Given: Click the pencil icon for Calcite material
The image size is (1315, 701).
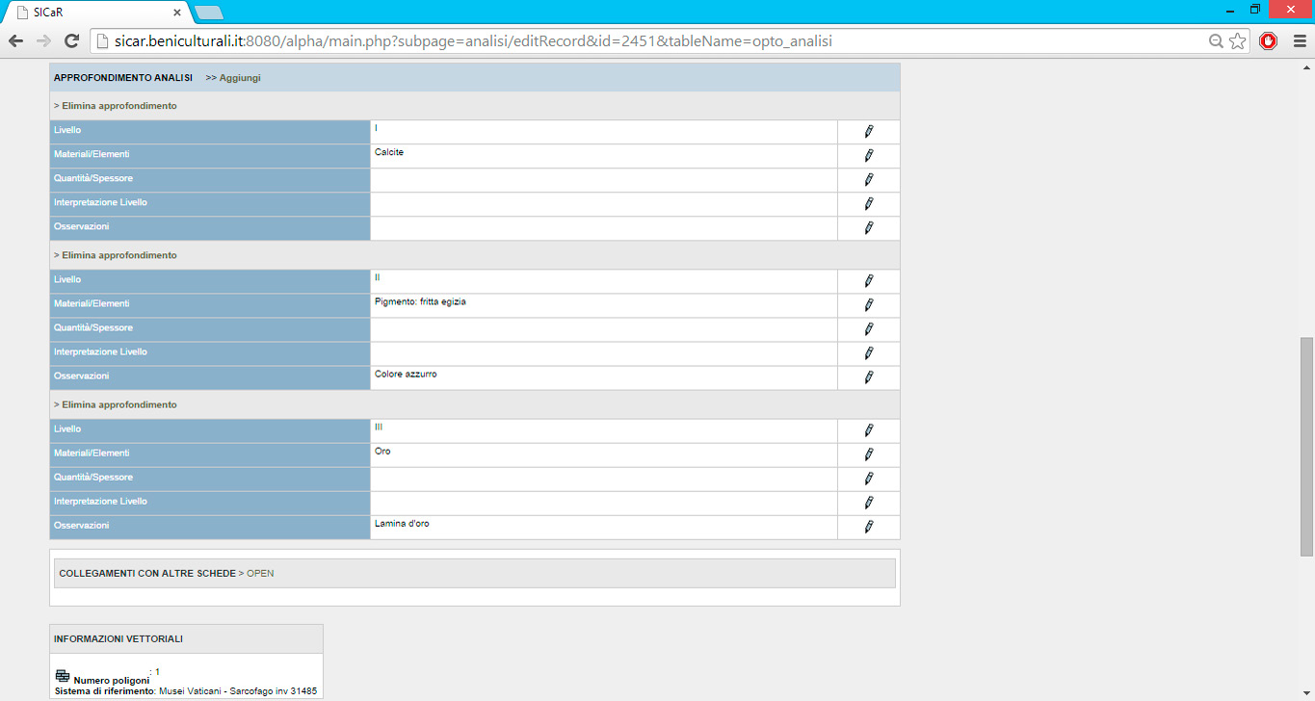Looking at the screenshot, I should tap(868, 156).
